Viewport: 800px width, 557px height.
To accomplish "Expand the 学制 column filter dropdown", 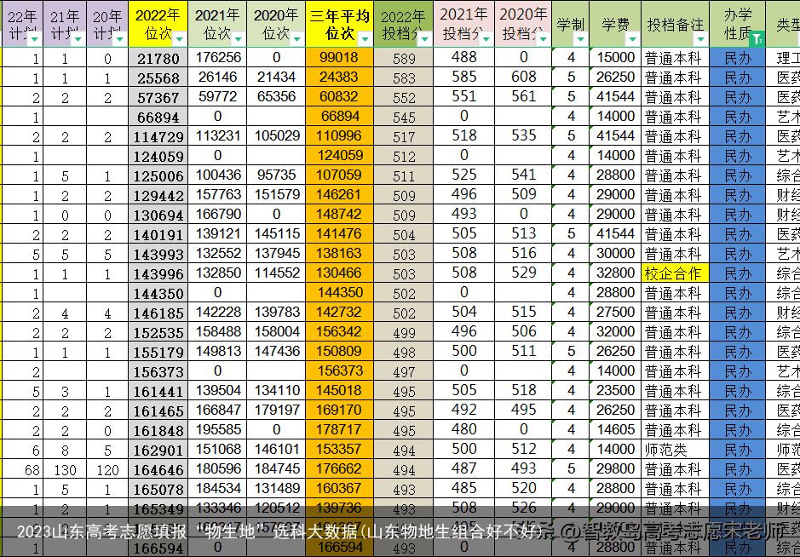I will [x=580, y=39].
